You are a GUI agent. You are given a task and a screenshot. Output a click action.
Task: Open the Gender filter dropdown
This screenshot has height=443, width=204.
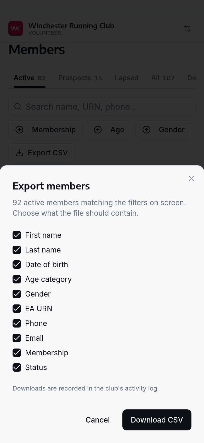[x=163, y=130]
